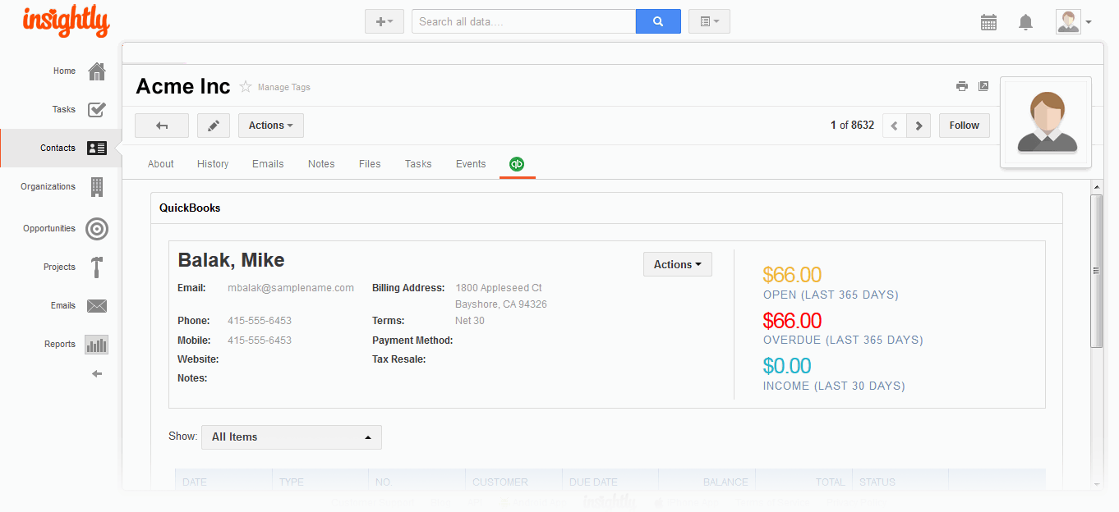The height and width of the screenshot is (512, 1119).
Task: Click the Organizations label in the sidebar
Action: click(x=48, y=187)
